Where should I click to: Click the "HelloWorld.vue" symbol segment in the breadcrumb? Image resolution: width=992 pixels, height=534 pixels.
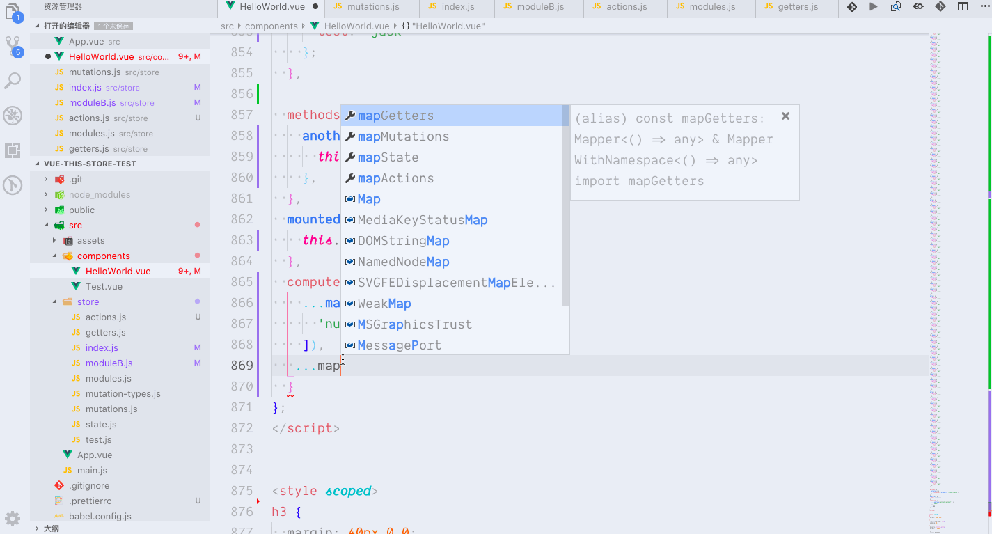click(x=443, y=26)
